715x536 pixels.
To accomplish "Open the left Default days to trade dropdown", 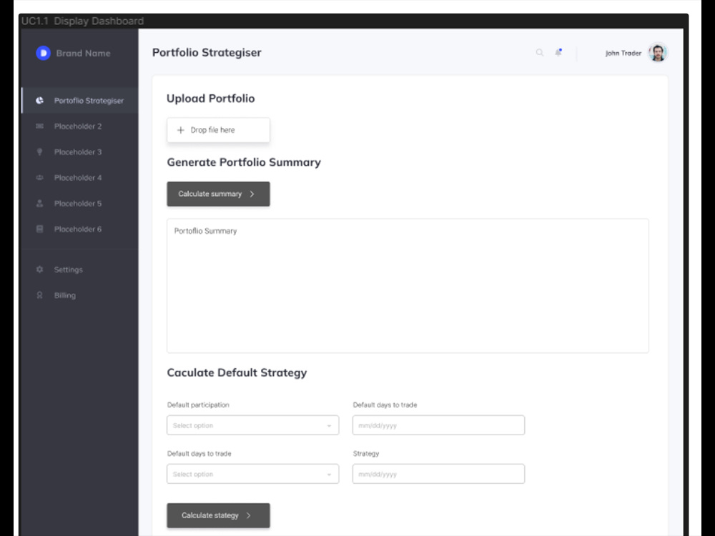I will [253, 474].
